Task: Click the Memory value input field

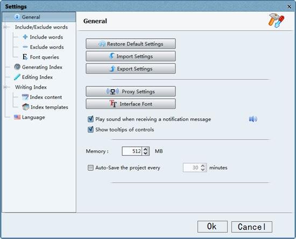Action: coord(132,151)
